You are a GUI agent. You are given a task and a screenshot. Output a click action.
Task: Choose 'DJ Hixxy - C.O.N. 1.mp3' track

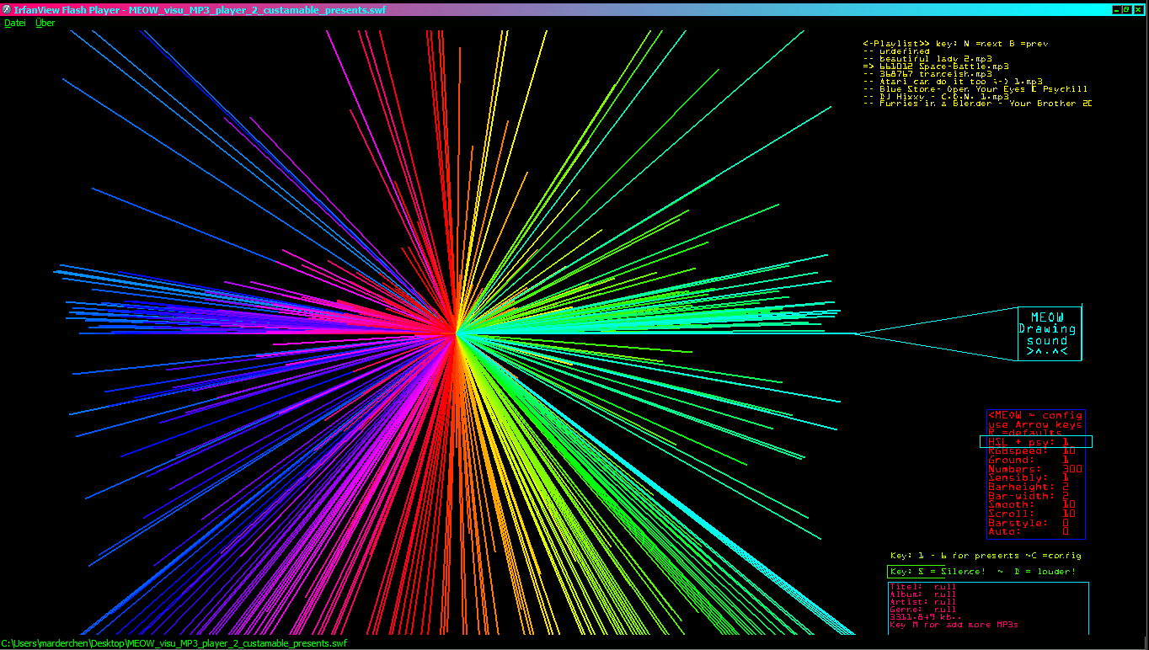coord(936,97)
